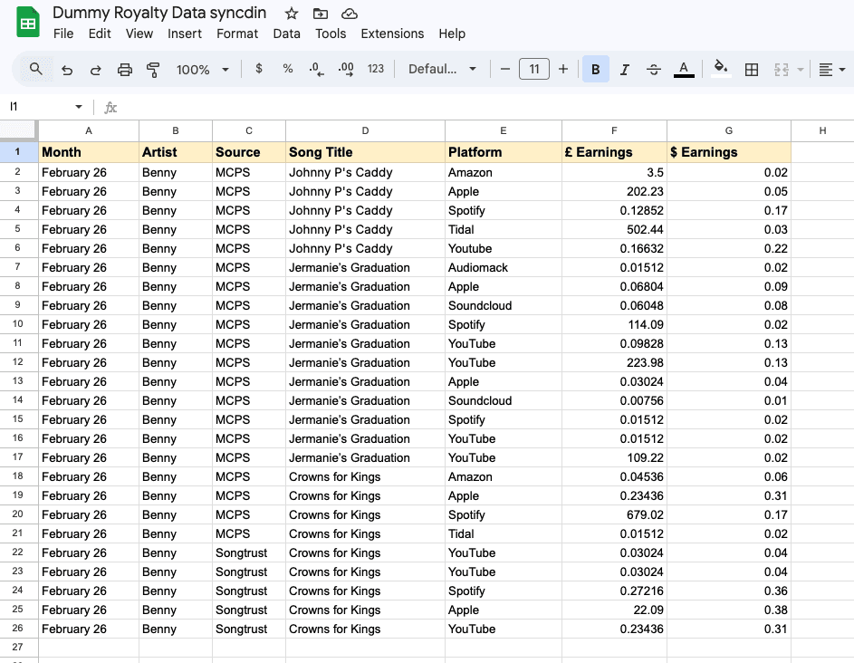Select column H header

[822, 130]
